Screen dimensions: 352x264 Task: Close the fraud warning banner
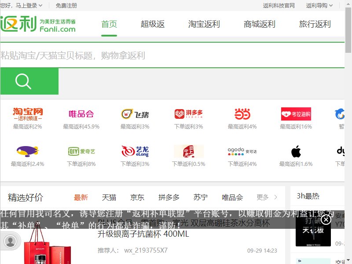point(326,220)
